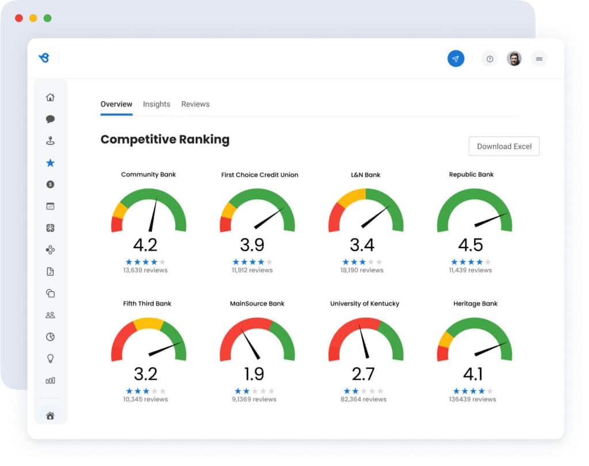Viewport: 589px width, 466px height.
Task: Switch to the Overview tab
Action: (x=116, y=105)
